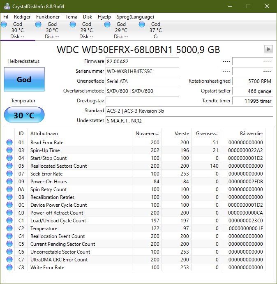The image size is (277, 284).
Task: Click the 5700 RPM rotation speed field
Action: (252, 81)
